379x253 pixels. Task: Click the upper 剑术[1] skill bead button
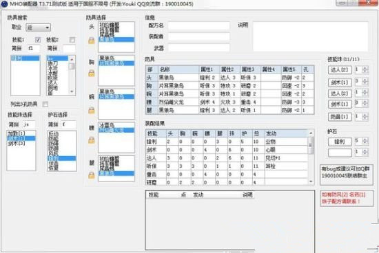tap(340, 82)
